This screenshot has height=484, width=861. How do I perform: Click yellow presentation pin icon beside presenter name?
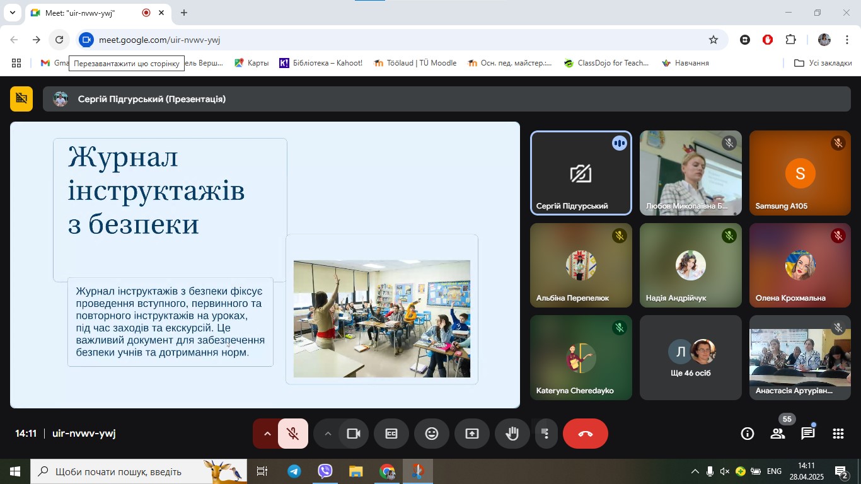(x=21, y=99)
